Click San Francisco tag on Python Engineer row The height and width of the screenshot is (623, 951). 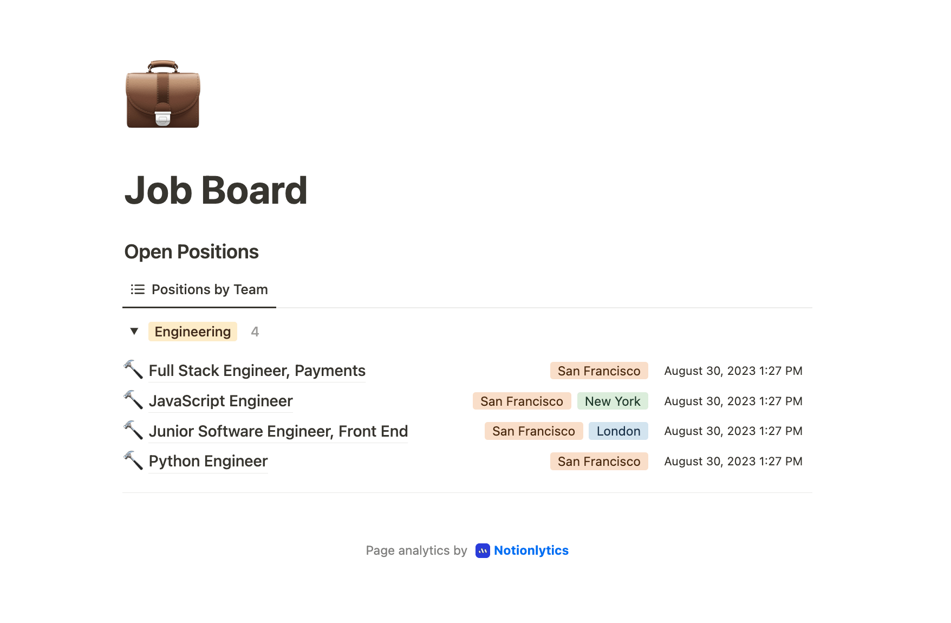[598, 462]
